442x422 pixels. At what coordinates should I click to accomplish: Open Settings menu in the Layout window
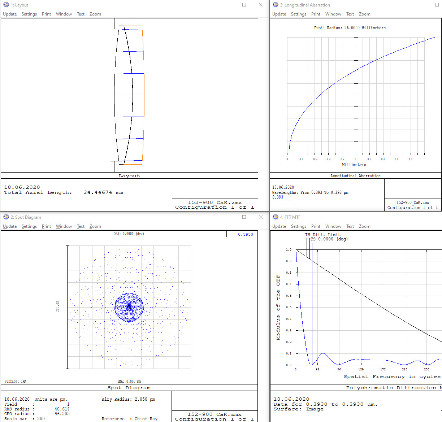(x=29, y=14)
